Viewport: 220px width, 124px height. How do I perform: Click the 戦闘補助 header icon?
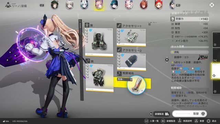pyautogui.click(x=119, y=73)
